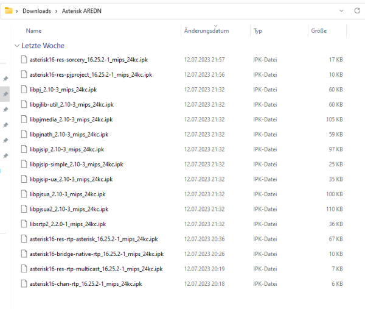Click size value 17 KB
Screen dimensions: 365x309
point(336,60)
